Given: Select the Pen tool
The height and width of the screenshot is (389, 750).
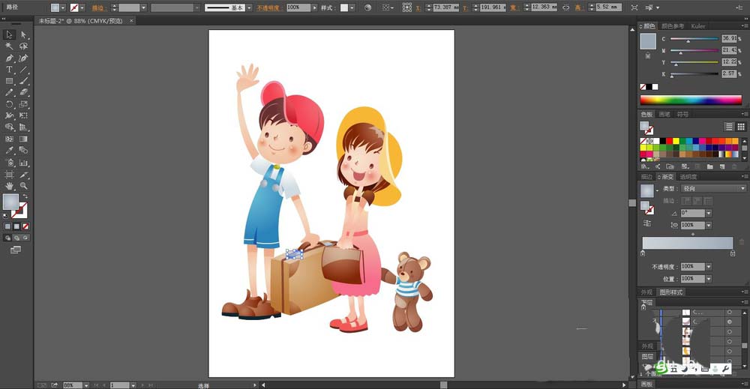Looking at the screenshot, I should click(x=9, y=58).
